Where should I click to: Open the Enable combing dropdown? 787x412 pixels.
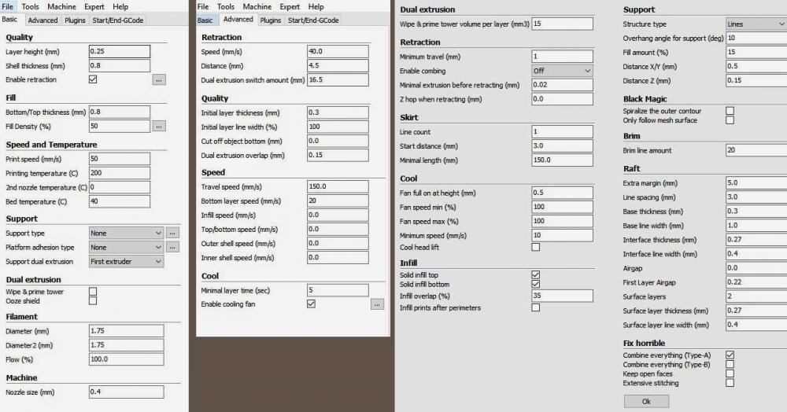click(x=562, y=71)
